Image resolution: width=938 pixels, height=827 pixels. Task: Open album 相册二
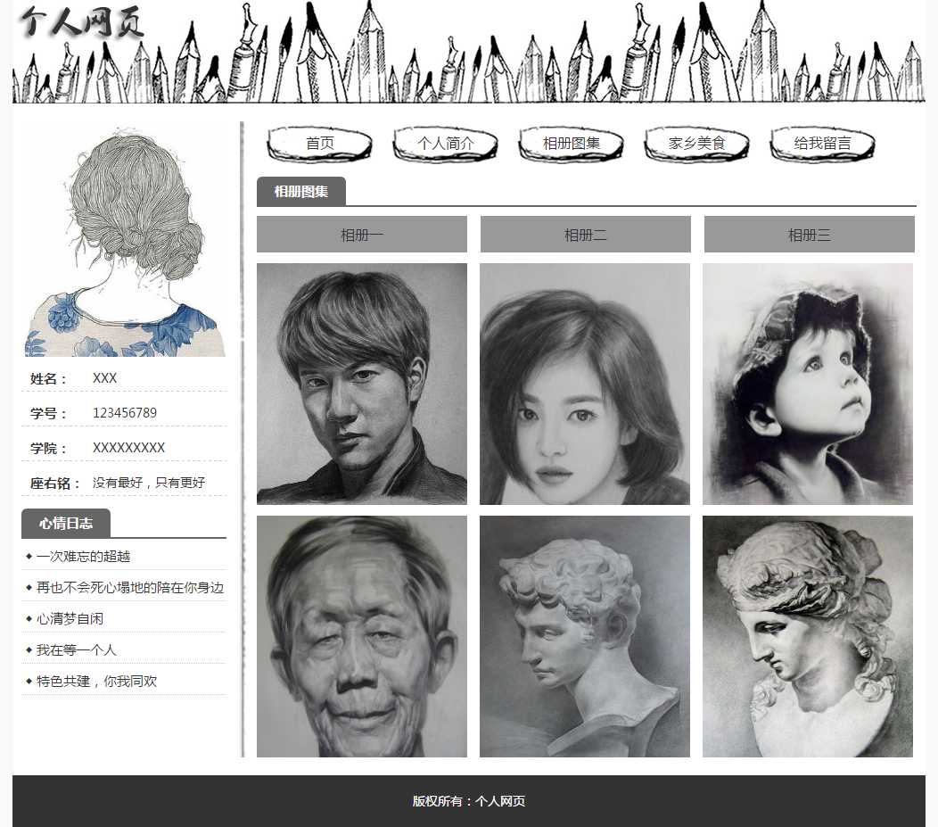[x=585, y=235]
